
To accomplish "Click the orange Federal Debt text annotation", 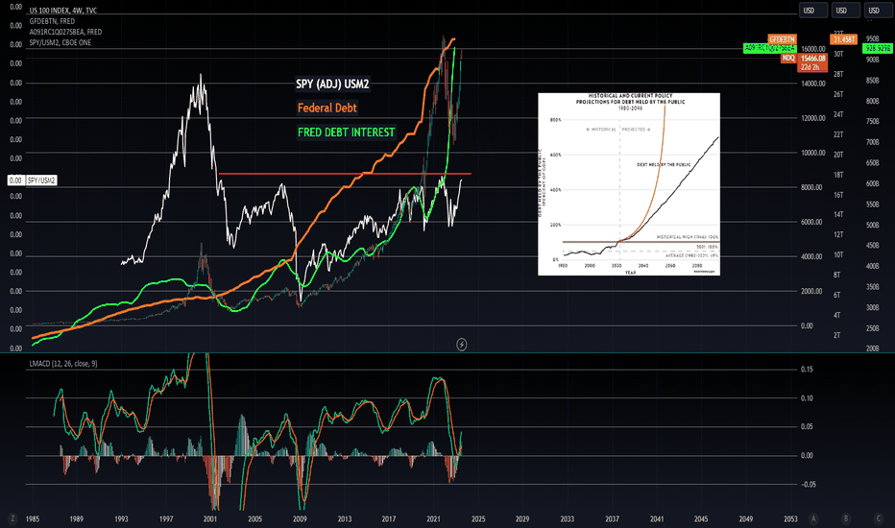I will click(327, 108).
